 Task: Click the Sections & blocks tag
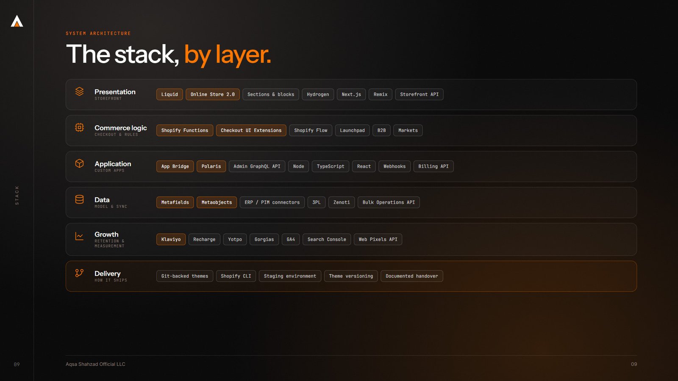(271, 94)
